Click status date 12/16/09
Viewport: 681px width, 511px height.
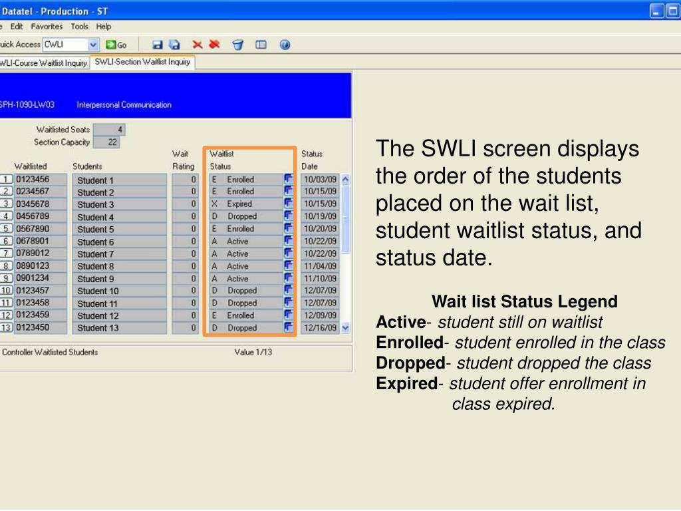[320, 328]
